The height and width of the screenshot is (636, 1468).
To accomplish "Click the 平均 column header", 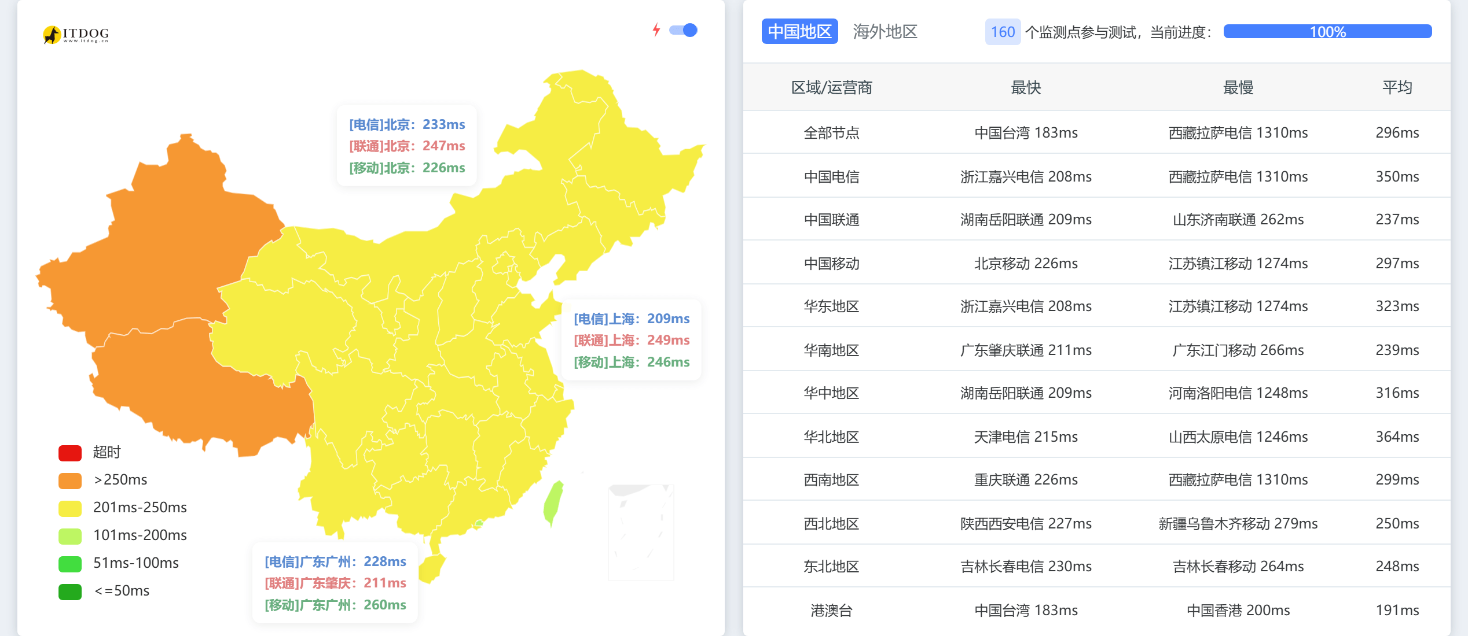I will pos(1397,87).
